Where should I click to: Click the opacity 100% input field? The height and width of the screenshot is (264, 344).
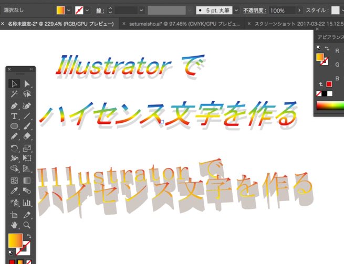[282, 10]
